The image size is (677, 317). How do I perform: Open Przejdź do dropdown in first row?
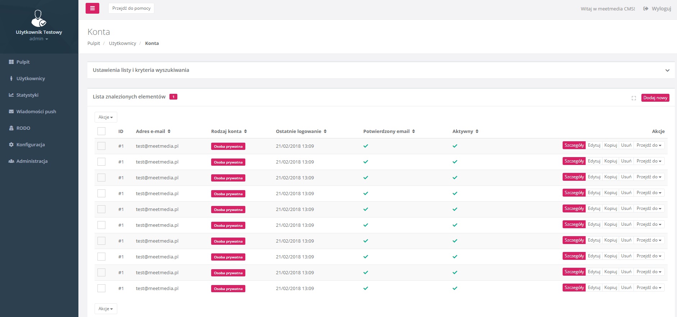click(649, 146)
